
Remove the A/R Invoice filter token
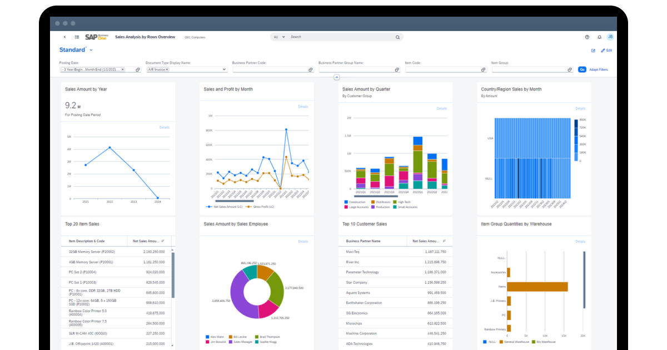coord(168,69)
